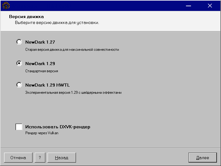Image resolution: width=221 pixels, height=166 pixels.
Task: Click the 'Версия движка' heading
Action: [x=26, y=17]
